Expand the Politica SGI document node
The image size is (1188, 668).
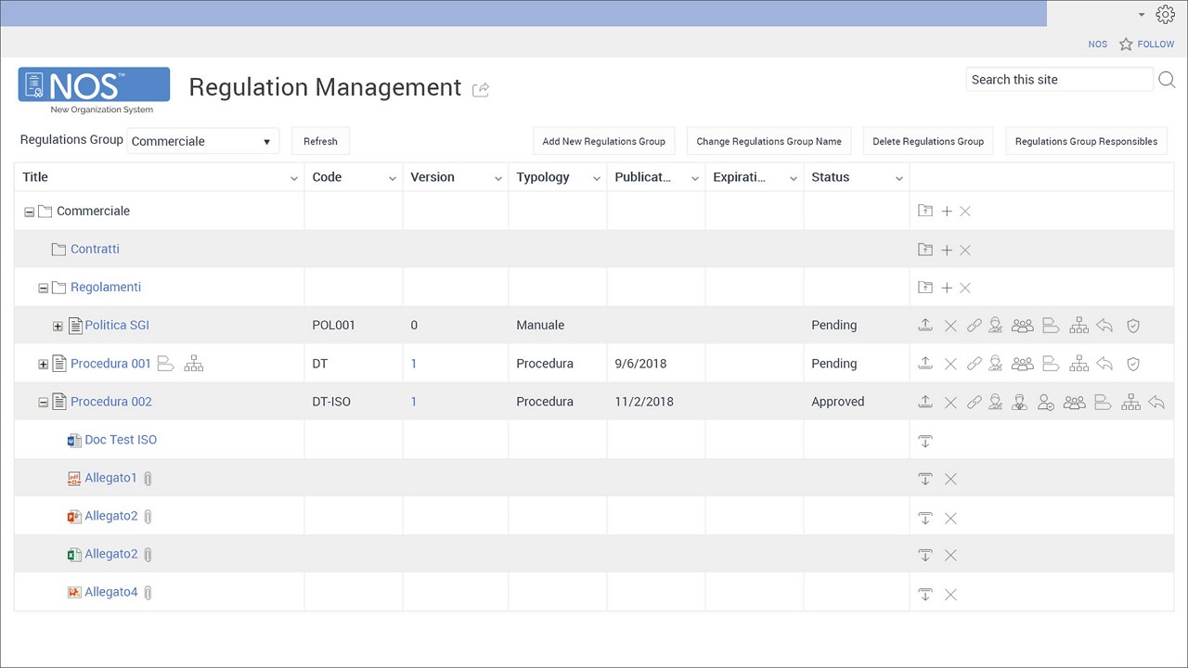click(58, 326)
